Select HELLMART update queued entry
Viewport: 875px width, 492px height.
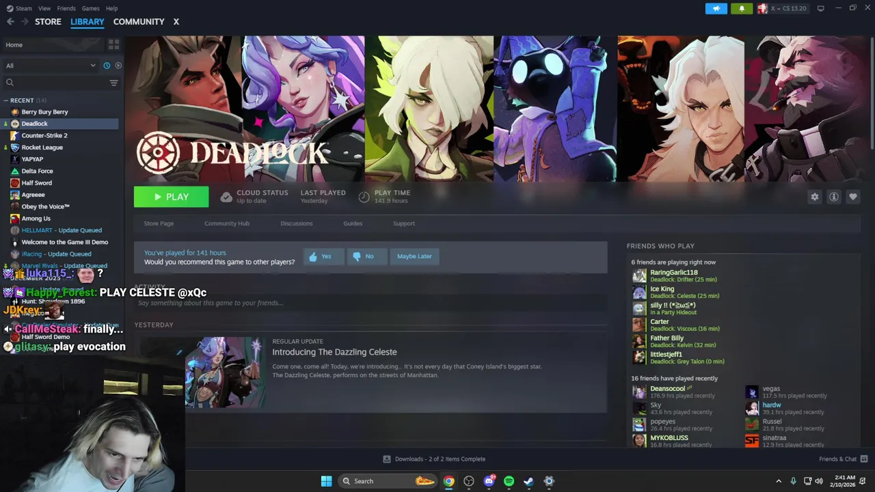coord(61,230)
